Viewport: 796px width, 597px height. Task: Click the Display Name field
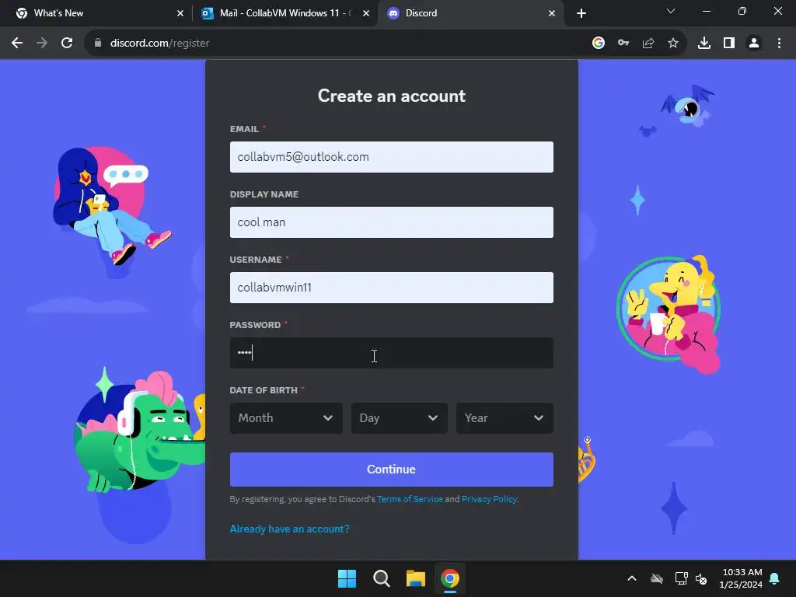tap(392, 222)
